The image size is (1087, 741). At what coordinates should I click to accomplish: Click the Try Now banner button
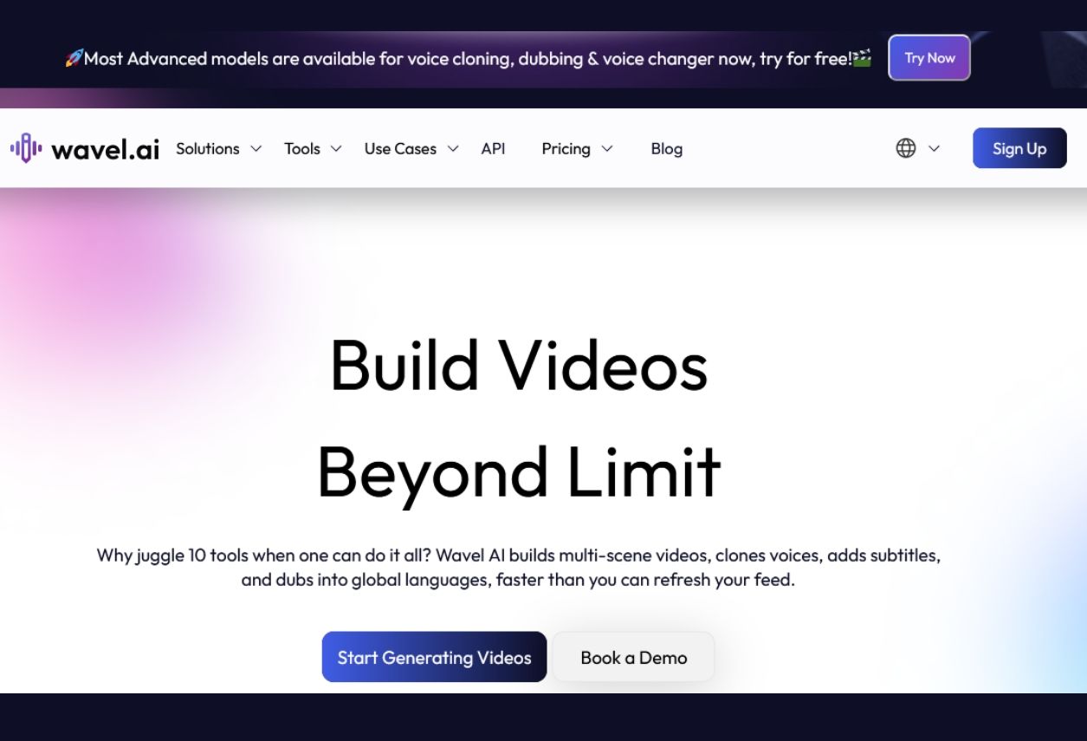[x=928, y=58]
